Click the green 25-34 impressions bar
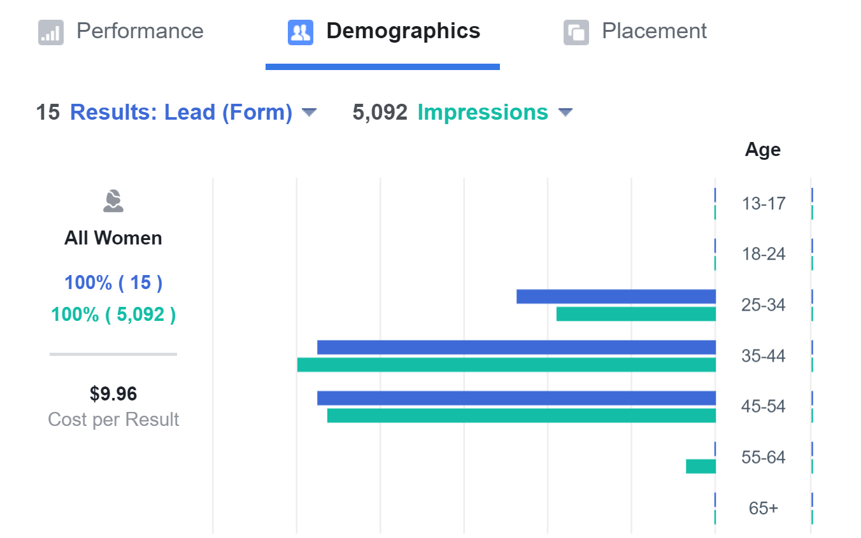The image size is (861, 538). tap(636, 314)
